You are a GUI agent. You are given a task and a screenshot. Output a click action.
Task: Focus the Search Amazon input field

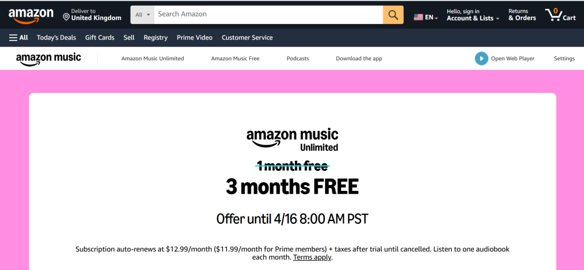point(268,14)
